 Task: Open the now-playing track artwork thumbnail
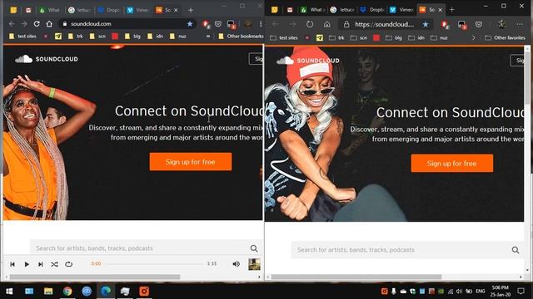coord(254,264)
